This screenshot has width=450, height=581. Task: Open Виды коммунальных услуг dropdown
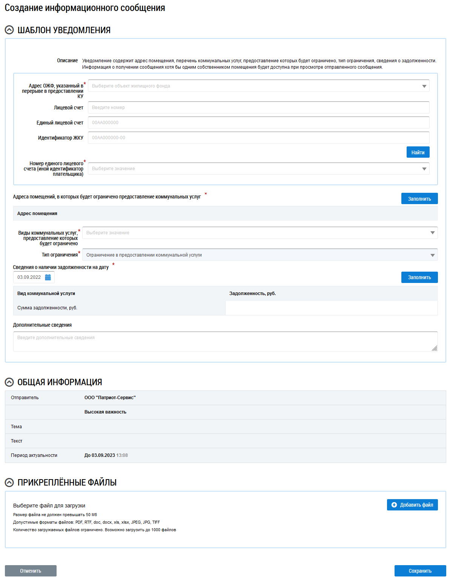(x=260, y=233)
